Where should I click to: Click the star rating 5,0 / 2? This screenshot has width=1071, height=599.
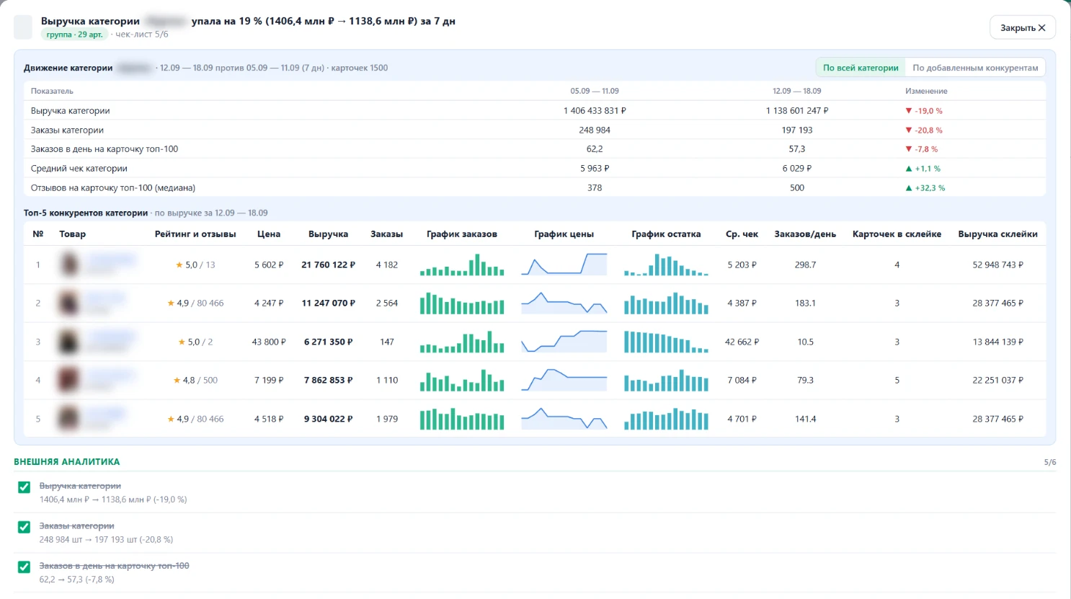195,342
